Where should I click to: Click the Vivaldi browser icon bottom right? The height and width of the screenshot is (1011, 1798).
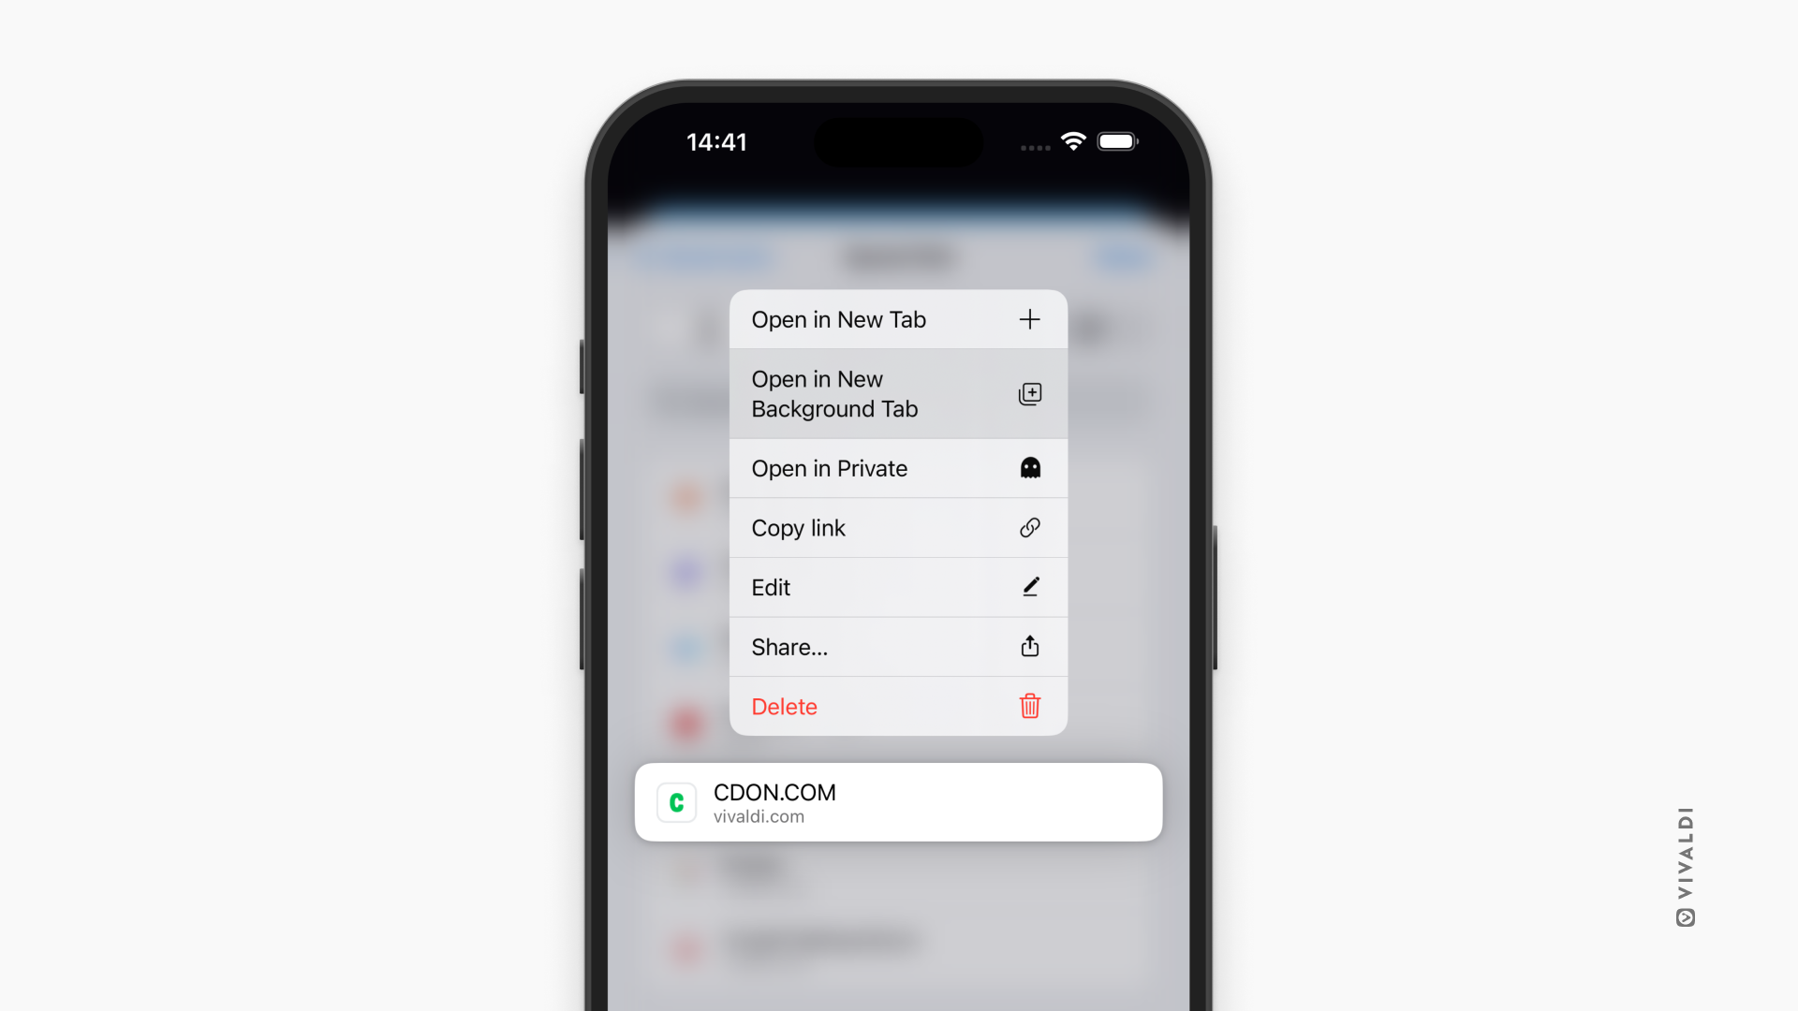[1683, 917]
